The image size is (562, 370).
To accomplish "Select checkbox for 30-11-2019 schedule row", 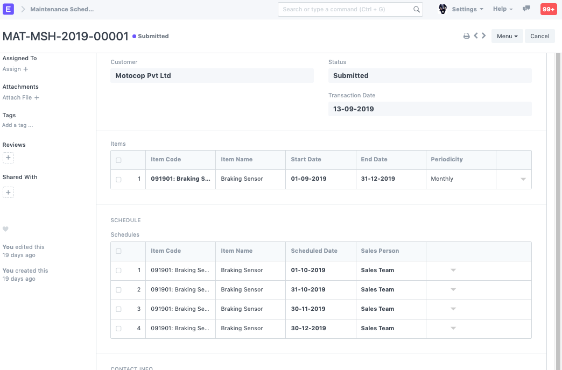I will tap(118, 309).
